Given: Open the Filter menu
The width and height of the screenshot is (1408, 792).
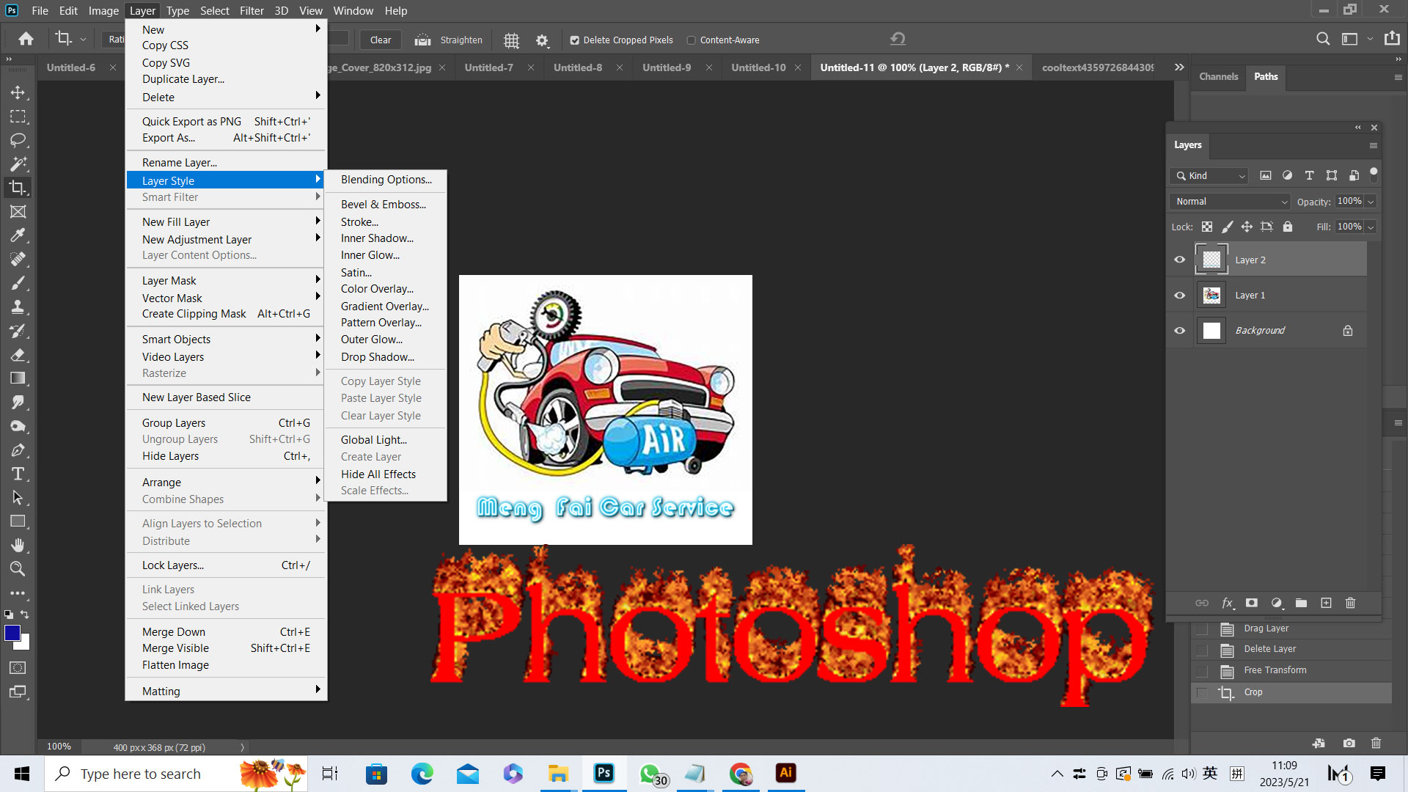Looking at the screenshot, I should [x=251, y=10].
